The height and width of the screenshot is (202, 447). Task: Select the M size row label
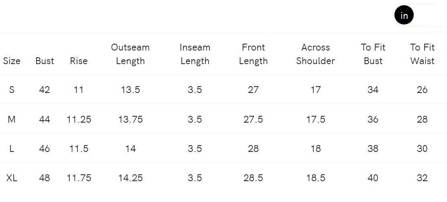[x=12, y=119]
